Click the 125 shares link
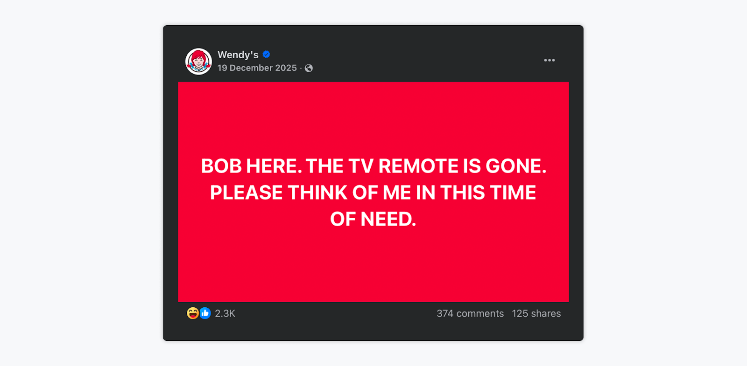The height and width of the screenshot is (366, 747). 536,313
